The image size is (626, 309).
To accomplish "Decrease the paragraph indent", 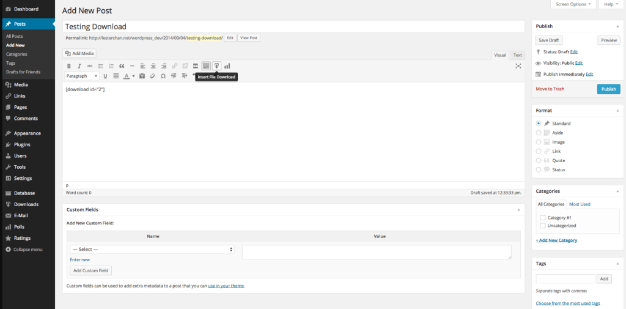I will coord(174,76).
